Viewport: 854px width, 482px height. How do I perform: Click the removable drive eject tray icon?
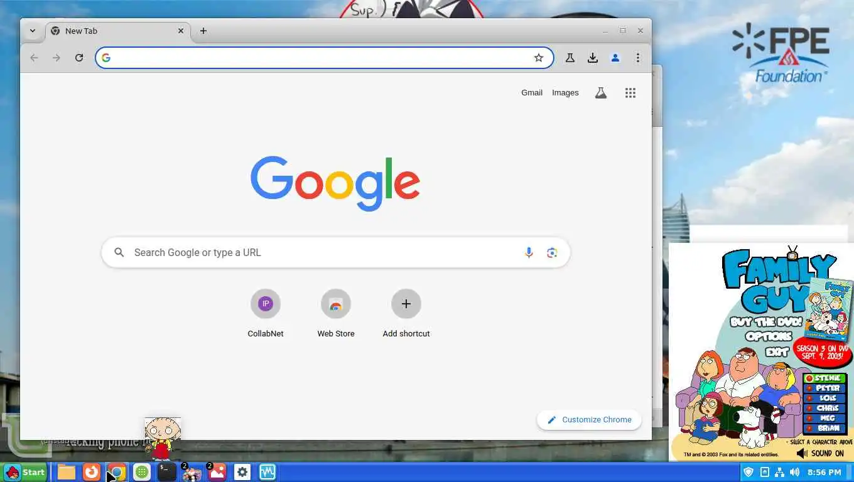(764, 472)
